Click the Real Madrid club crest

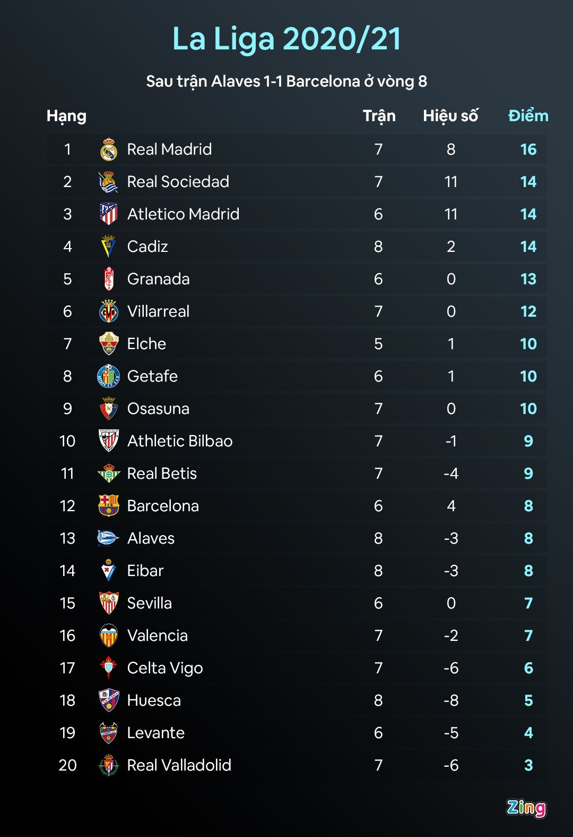(x=109, y=150)
